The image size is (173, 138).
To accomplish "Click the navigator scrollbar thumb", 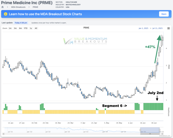I will pyautogui.click(x=150, y=134).
